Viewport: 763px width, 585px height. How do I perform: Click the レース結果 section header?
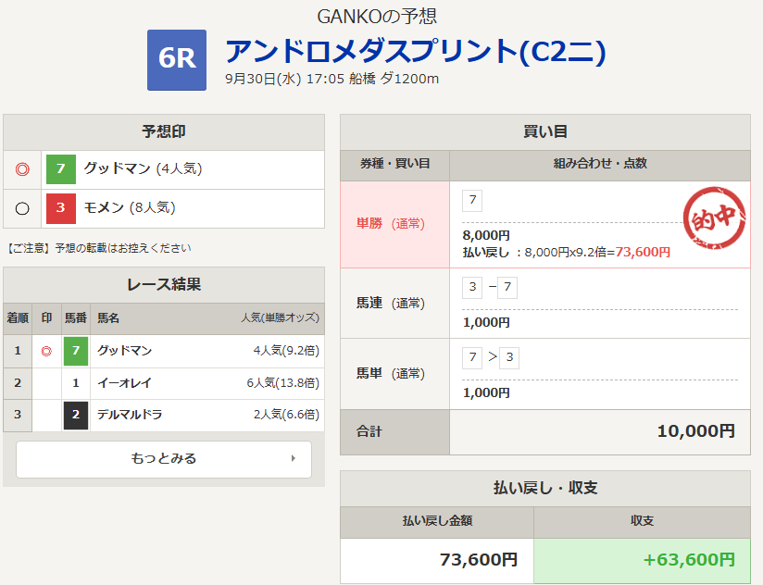pos(164,285)
